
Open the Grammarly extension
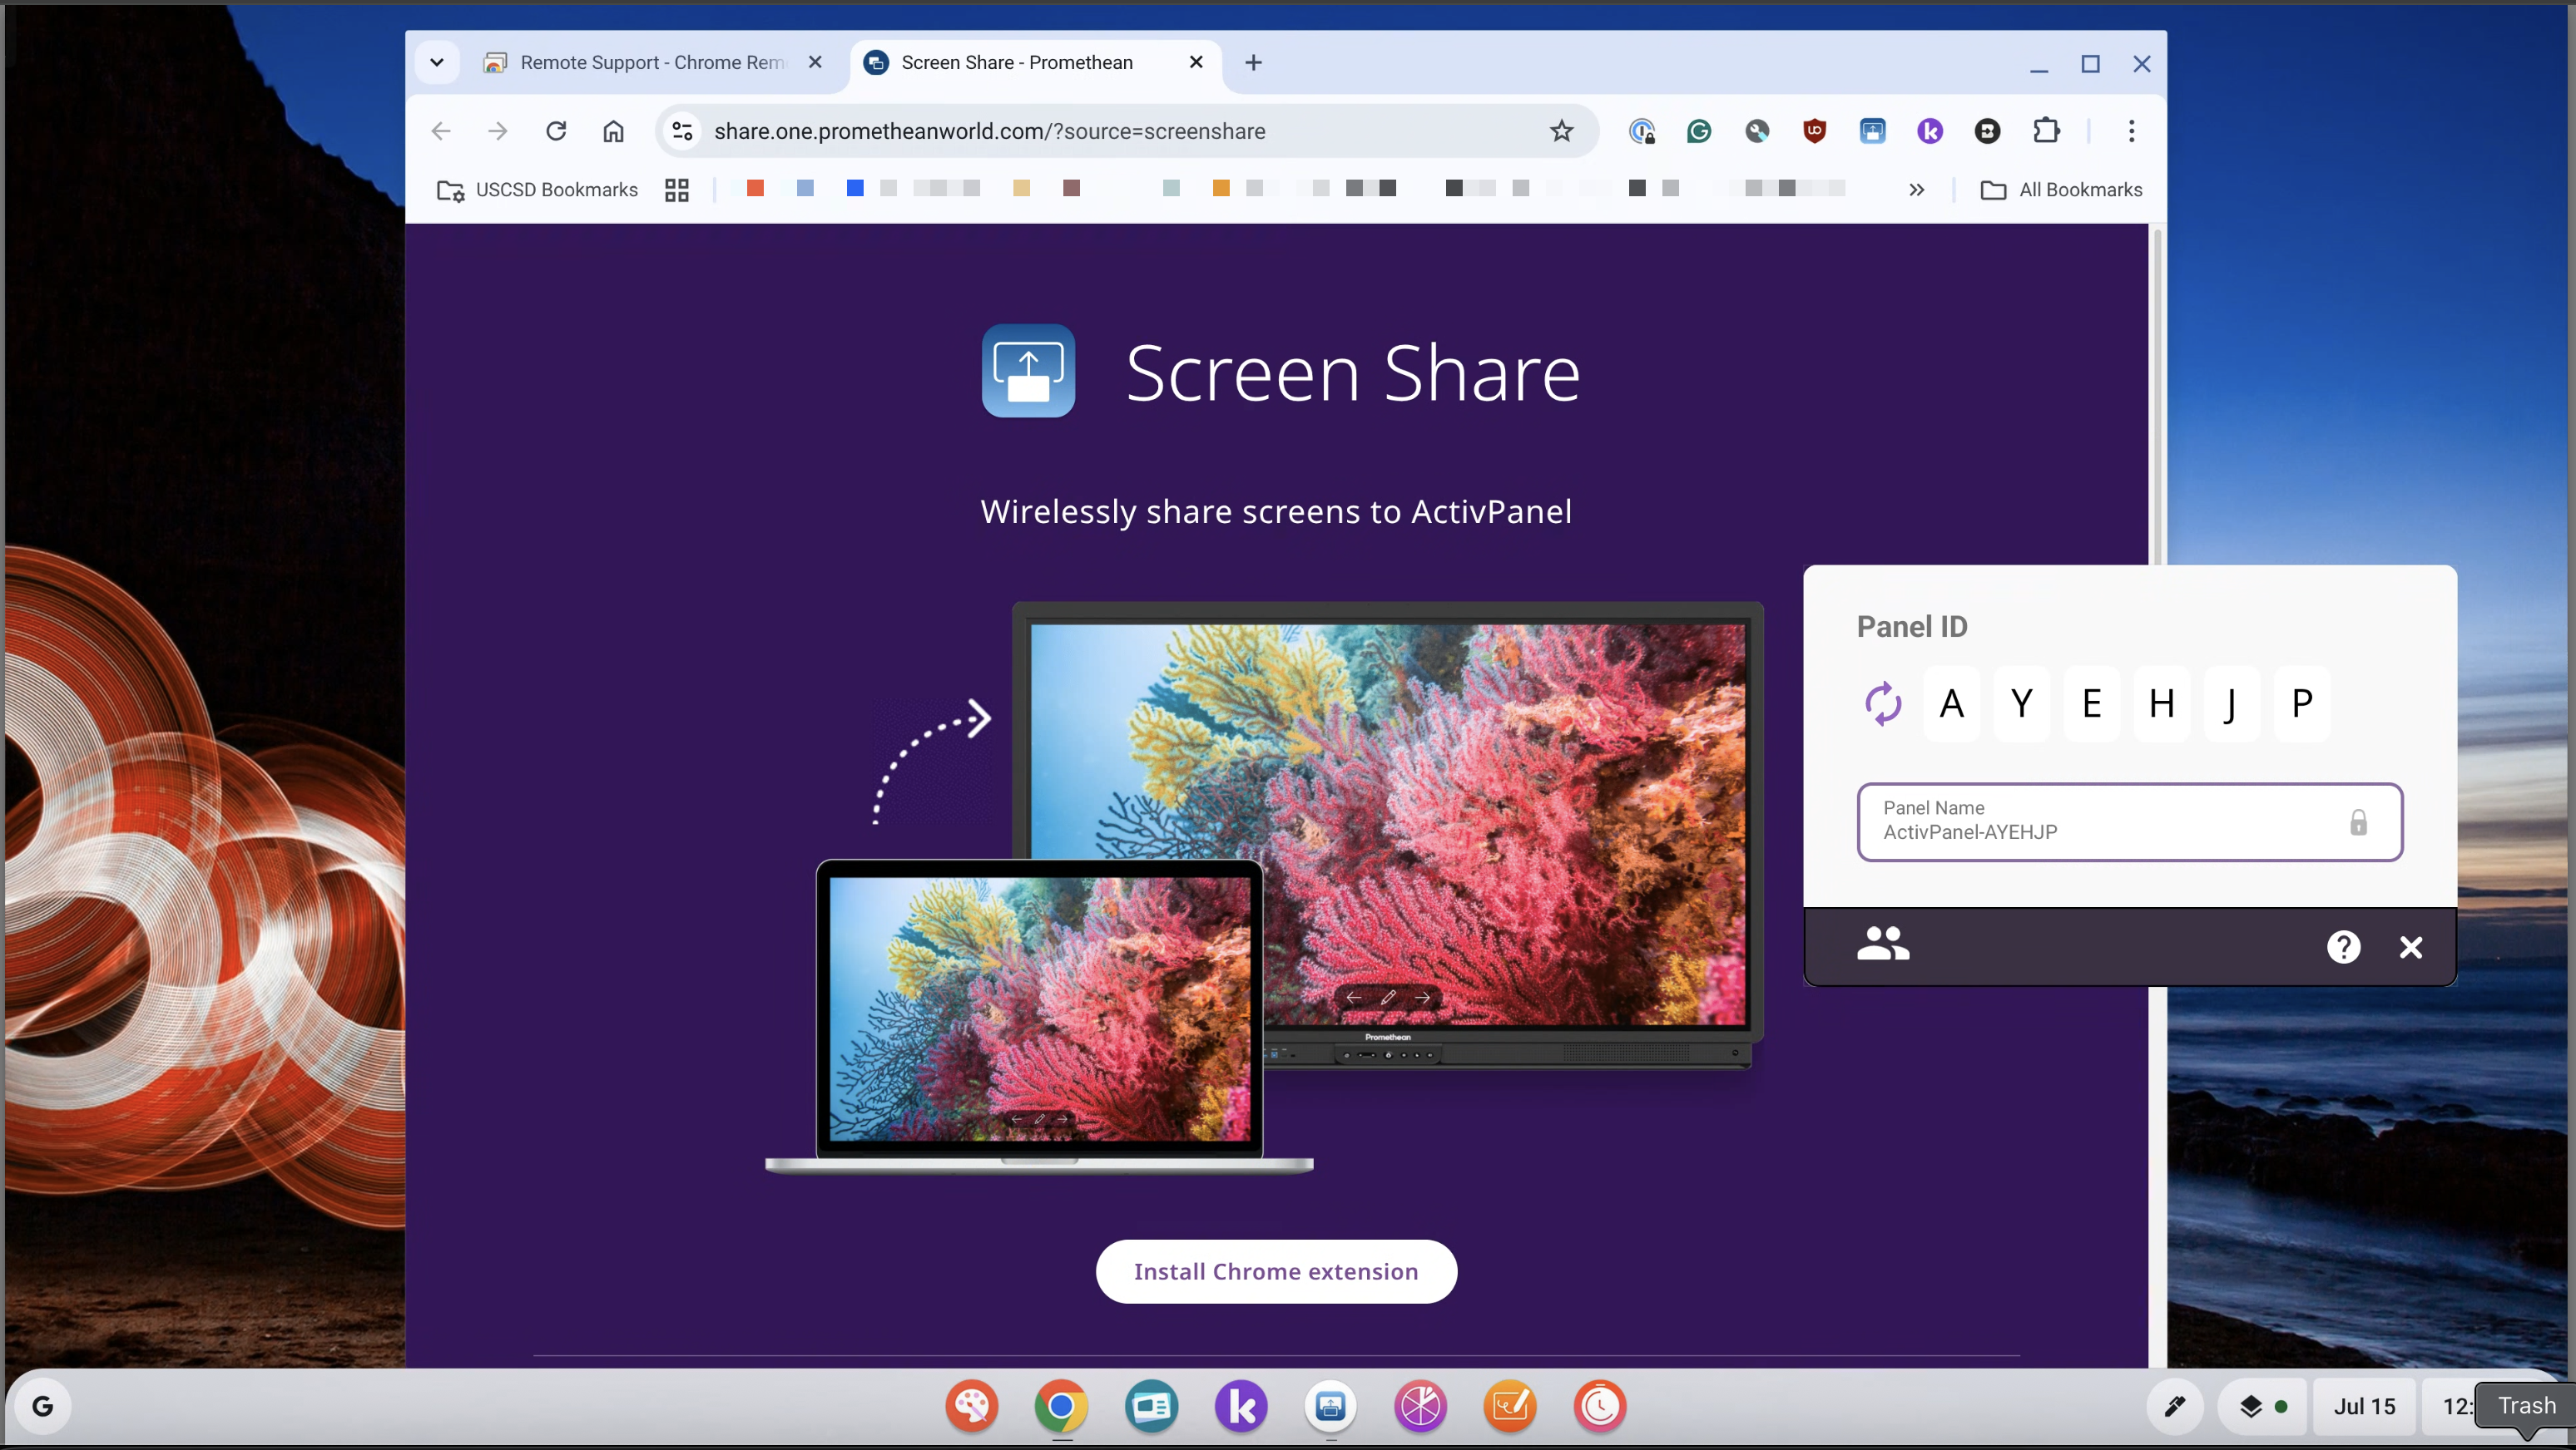tap(1699, 131)
